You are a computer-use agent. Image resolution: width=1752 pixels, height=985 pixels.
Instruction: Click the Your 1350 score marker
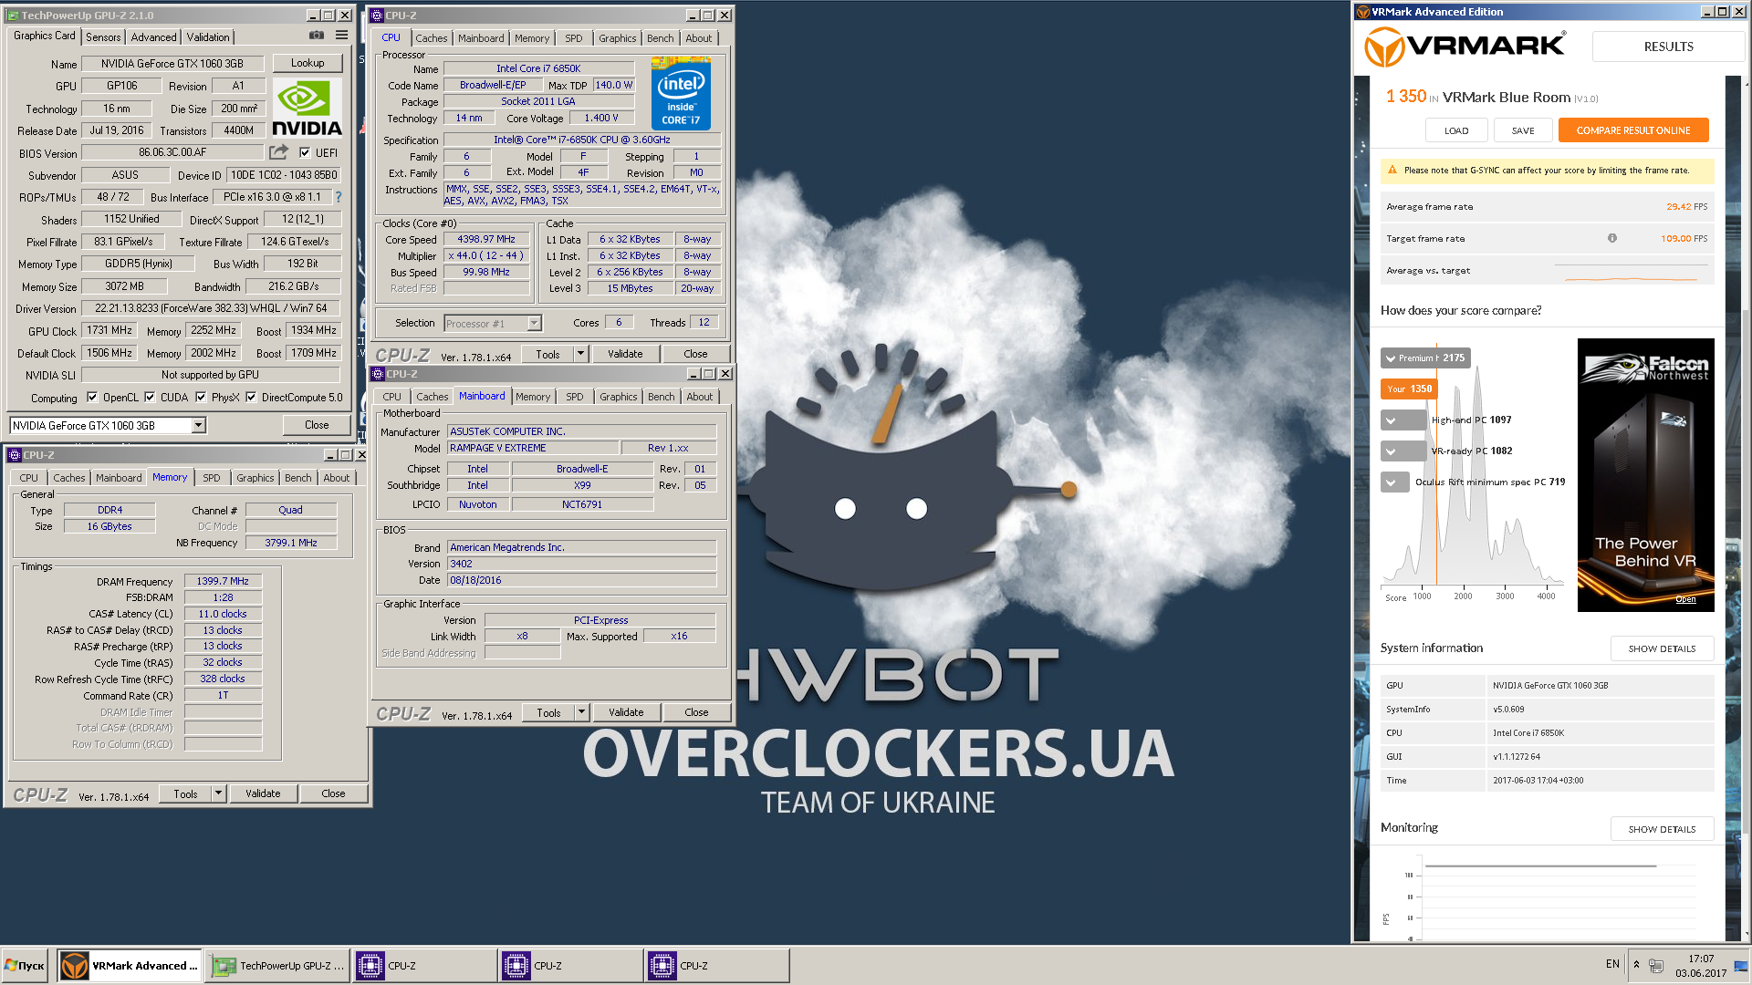pyautogui.click(x=1409, y=389)
